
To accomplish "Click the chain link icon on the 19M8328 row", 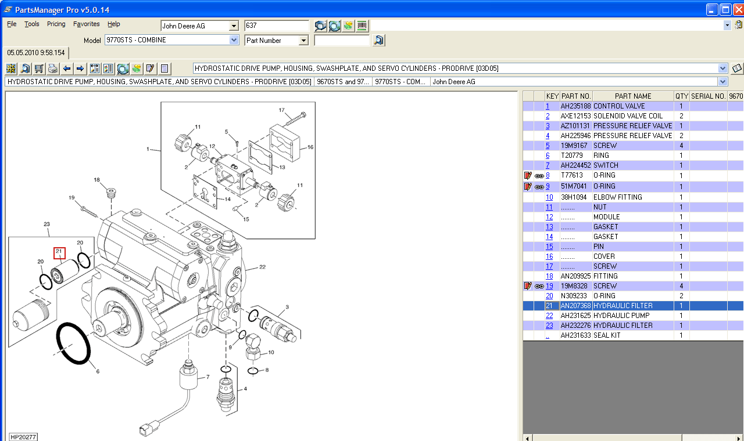I will tap(539, 286).
